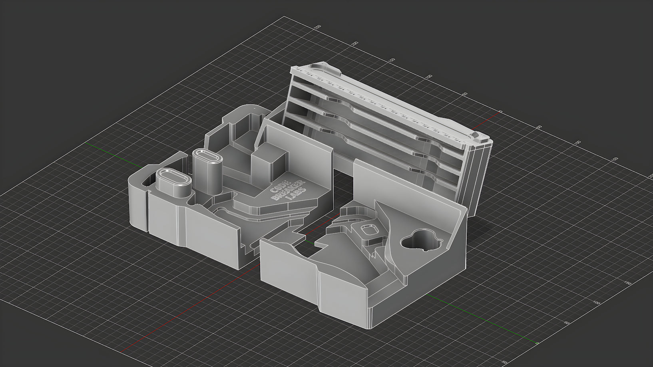The width and height of the screenshot is (653, 367).
Task: Click the 0 label at red axis end
Action: (x=500, y=111)
